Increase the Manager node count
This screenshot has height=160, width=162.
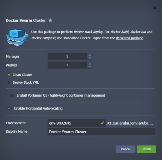pyautogui.click(x=90, y=55)
